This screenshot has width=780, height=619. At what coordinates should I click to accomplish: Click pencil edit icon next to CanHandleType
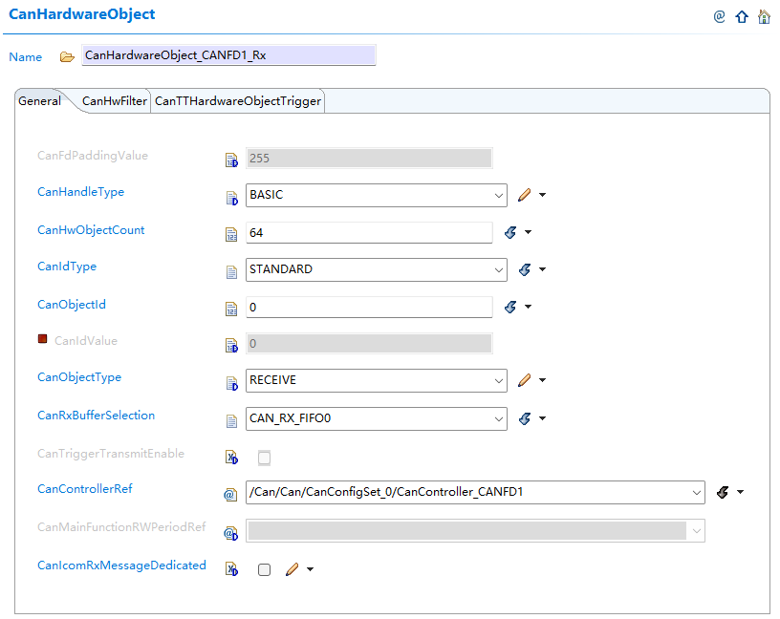(x=525, y=195)
